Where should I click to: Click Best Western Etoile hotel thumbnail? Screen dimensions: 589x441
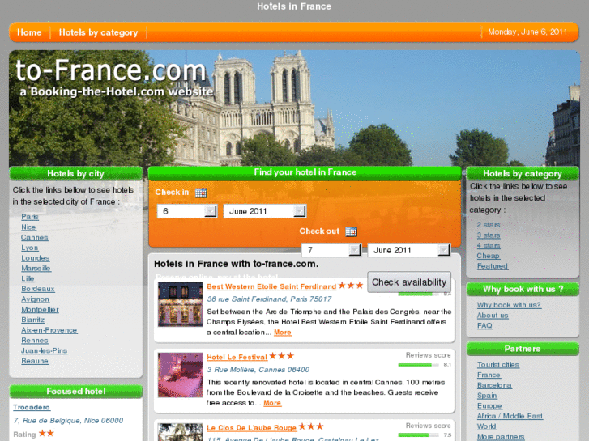(x=180, y=304)
